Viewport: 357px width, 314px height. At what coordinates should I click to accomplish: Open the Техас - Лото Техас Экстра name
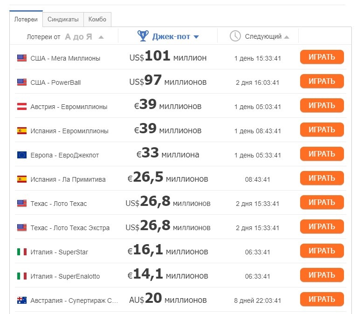coord(70,228)
